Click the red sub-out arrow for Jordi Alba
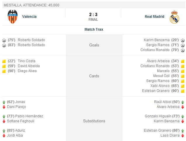The width and height of the screenshot is (186, 141). pyautogui.click(x=4, y=136)
